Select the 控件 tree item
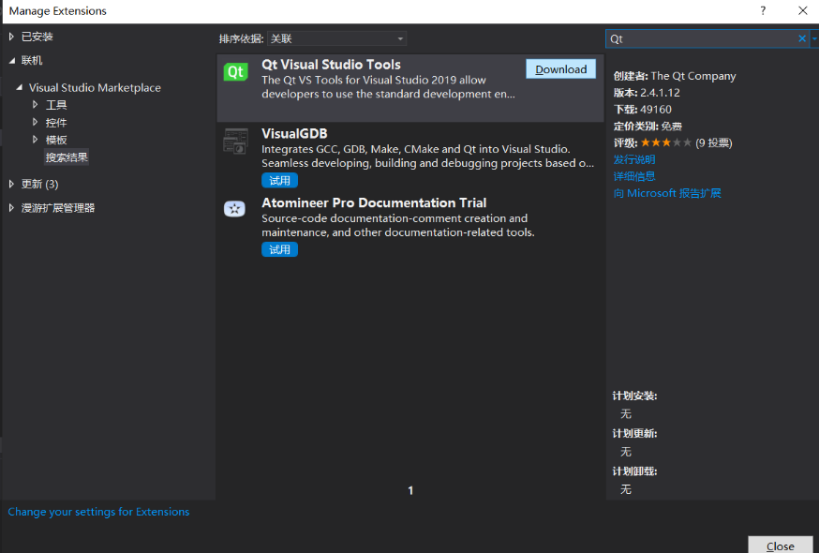 [x=56, y=123]
